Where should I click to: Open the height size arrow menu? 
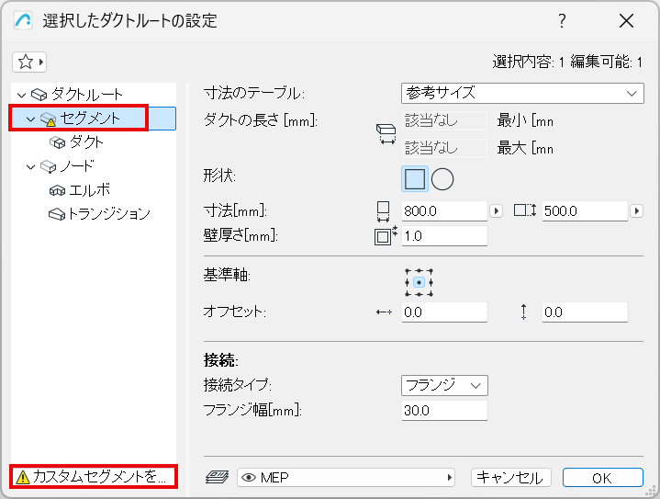[x=636, y=210]
